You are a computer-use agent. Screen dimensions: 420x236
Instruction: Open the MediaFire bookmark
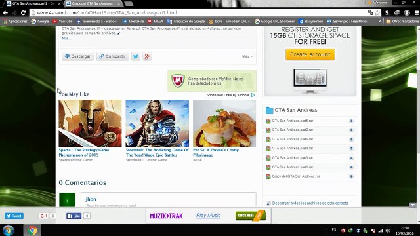click(x=133, y=21)
